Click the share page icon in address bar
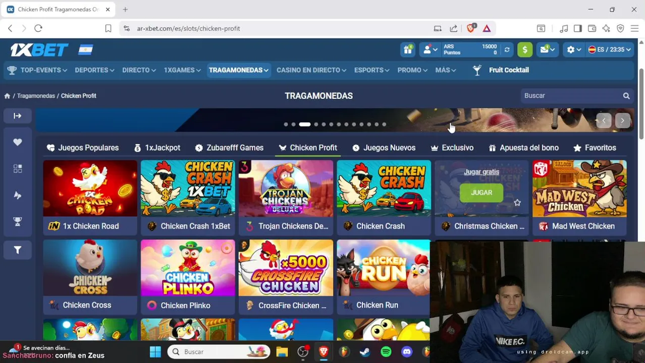Image resolution: width=645 pixels, height=363 pixels. (454, 29)
